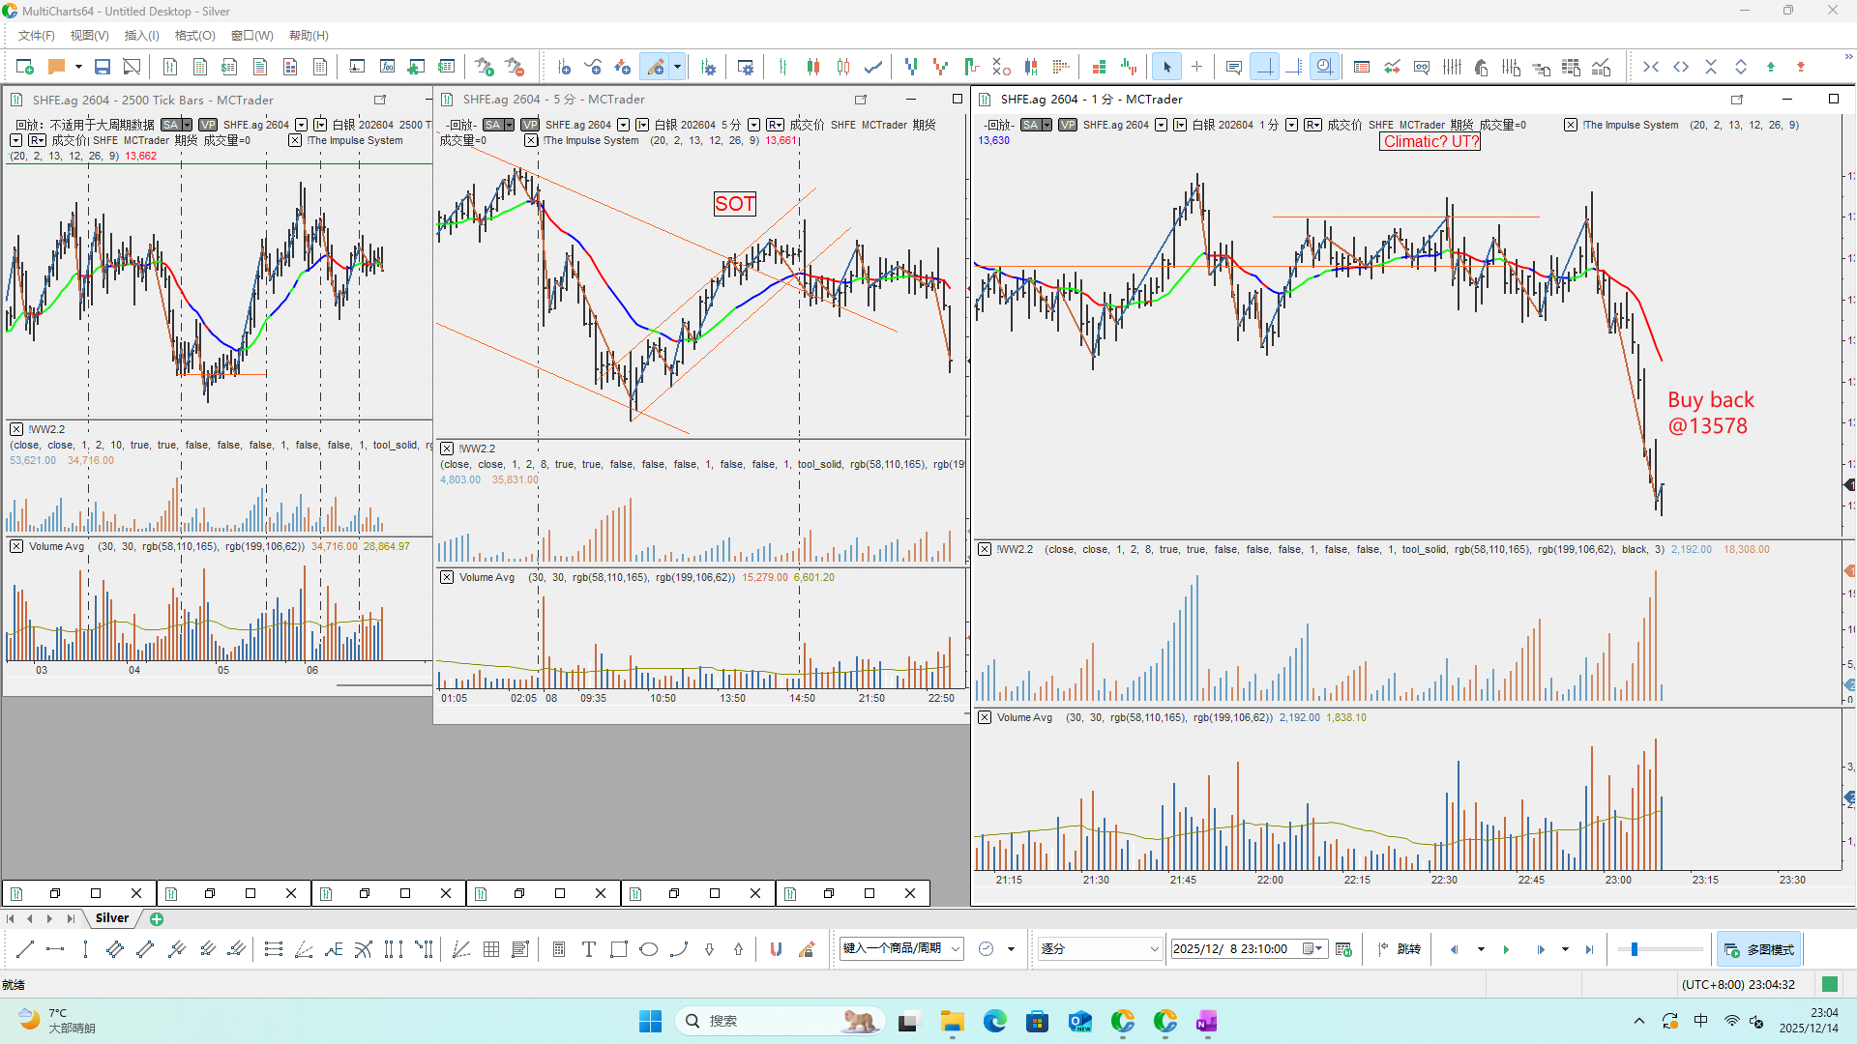Remove WW2.2 study via X box in 1-min chart

pyautogui.click(x=984, y=549)
